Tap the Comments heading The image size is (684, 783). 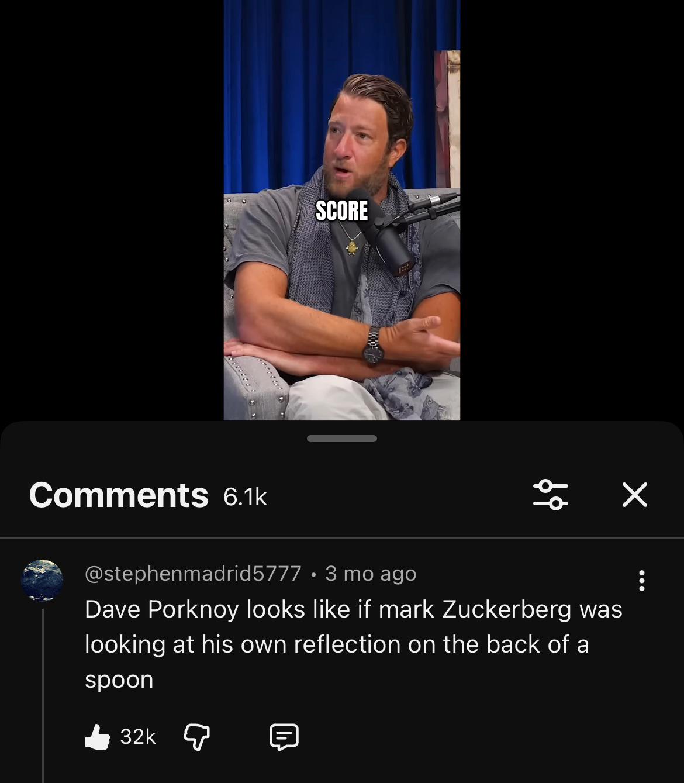pyautogui.click(x=119, y=495)
